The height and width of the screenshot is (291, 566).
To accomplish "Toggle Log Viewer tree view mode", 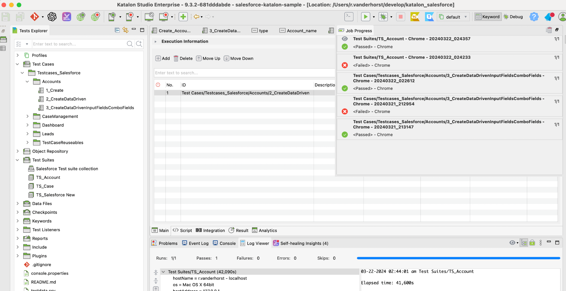I will 524,243.
